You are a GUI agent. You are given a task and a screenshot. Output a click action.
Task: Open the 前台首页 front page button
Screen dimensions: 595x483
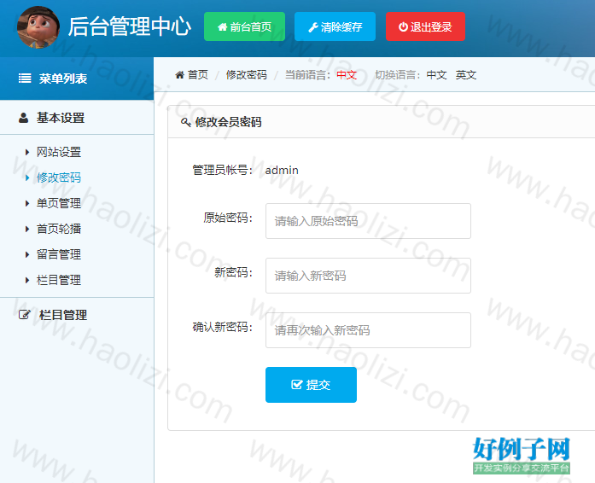pos(244,26)
